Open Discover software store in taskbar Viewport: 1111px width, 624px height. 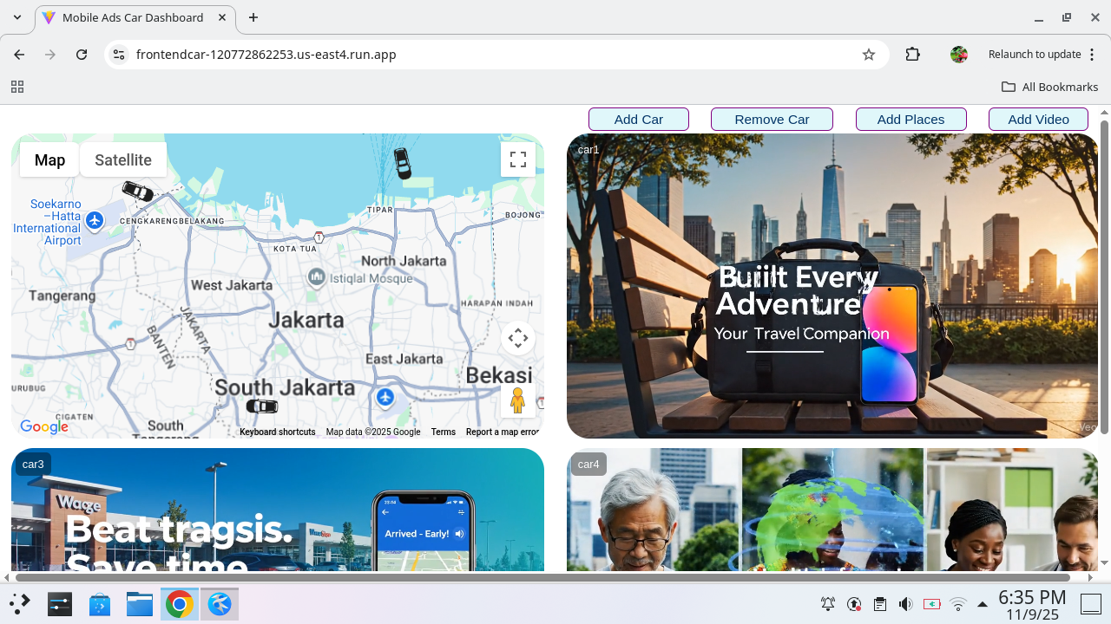(99, 604)
